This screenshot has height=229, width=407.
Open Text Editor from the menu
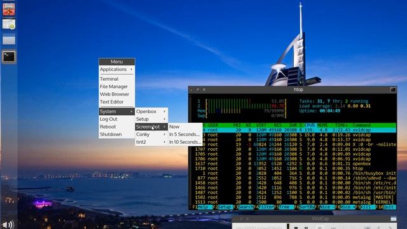coord(116,102)
